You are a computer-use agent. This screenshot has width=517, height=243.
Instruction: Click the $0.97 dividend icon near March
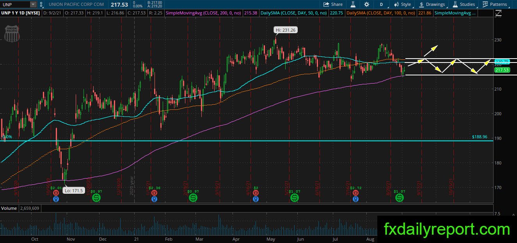tap(193, 198)
